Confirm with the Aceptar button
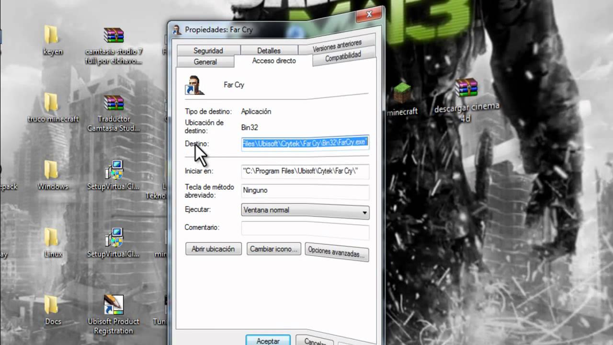This screenshot has height=345, width=613. coord(268,340)
